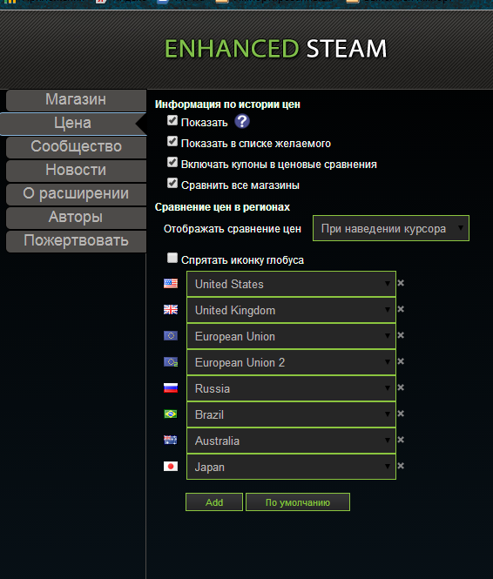Image resolution: width=493 pixels, height=579 pixels.
Task: Toggle the Показать price history checkbox
Action: click(x=172, y=120)
